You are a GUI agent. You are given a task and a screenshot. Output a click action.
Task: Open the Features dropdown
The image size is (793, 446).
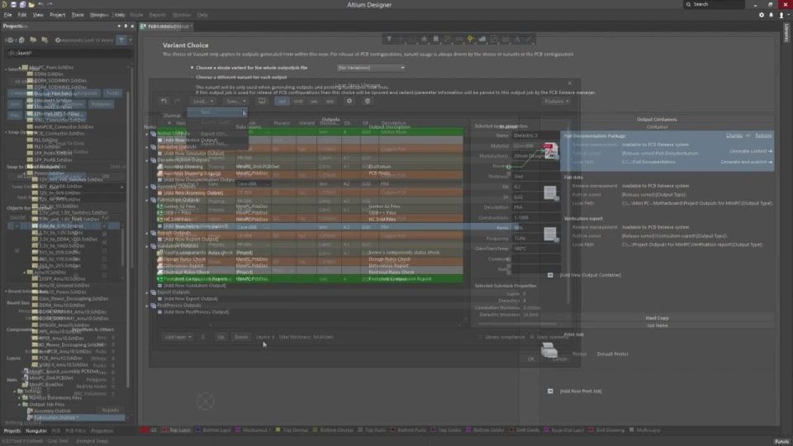tap(556, 101)
